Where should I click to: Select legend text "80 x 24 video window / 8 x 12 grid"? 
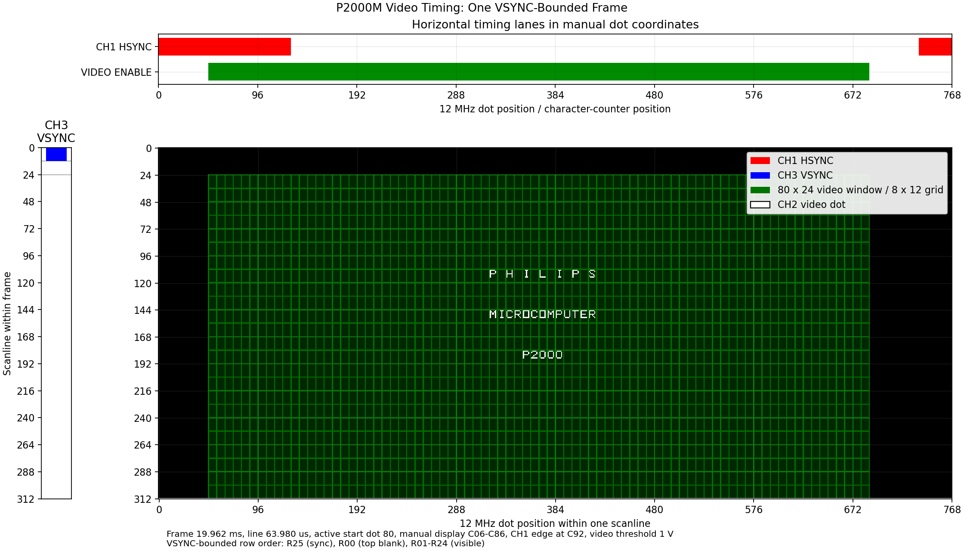[860, 190]
